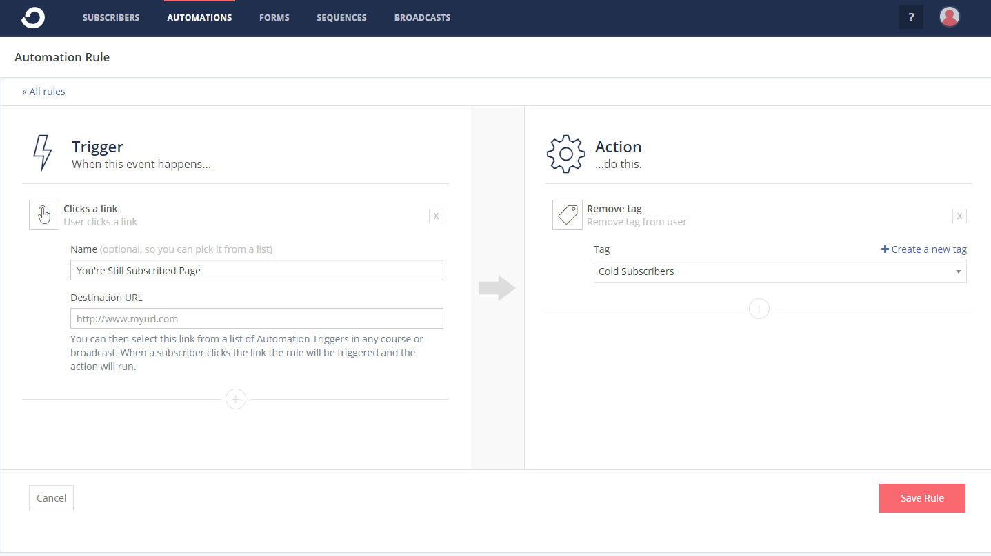Switch to the Sequences tab

[341, 18]
